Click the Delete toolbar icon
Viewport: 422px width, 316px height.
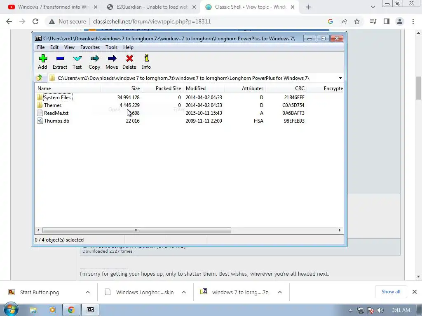(129, 58)
